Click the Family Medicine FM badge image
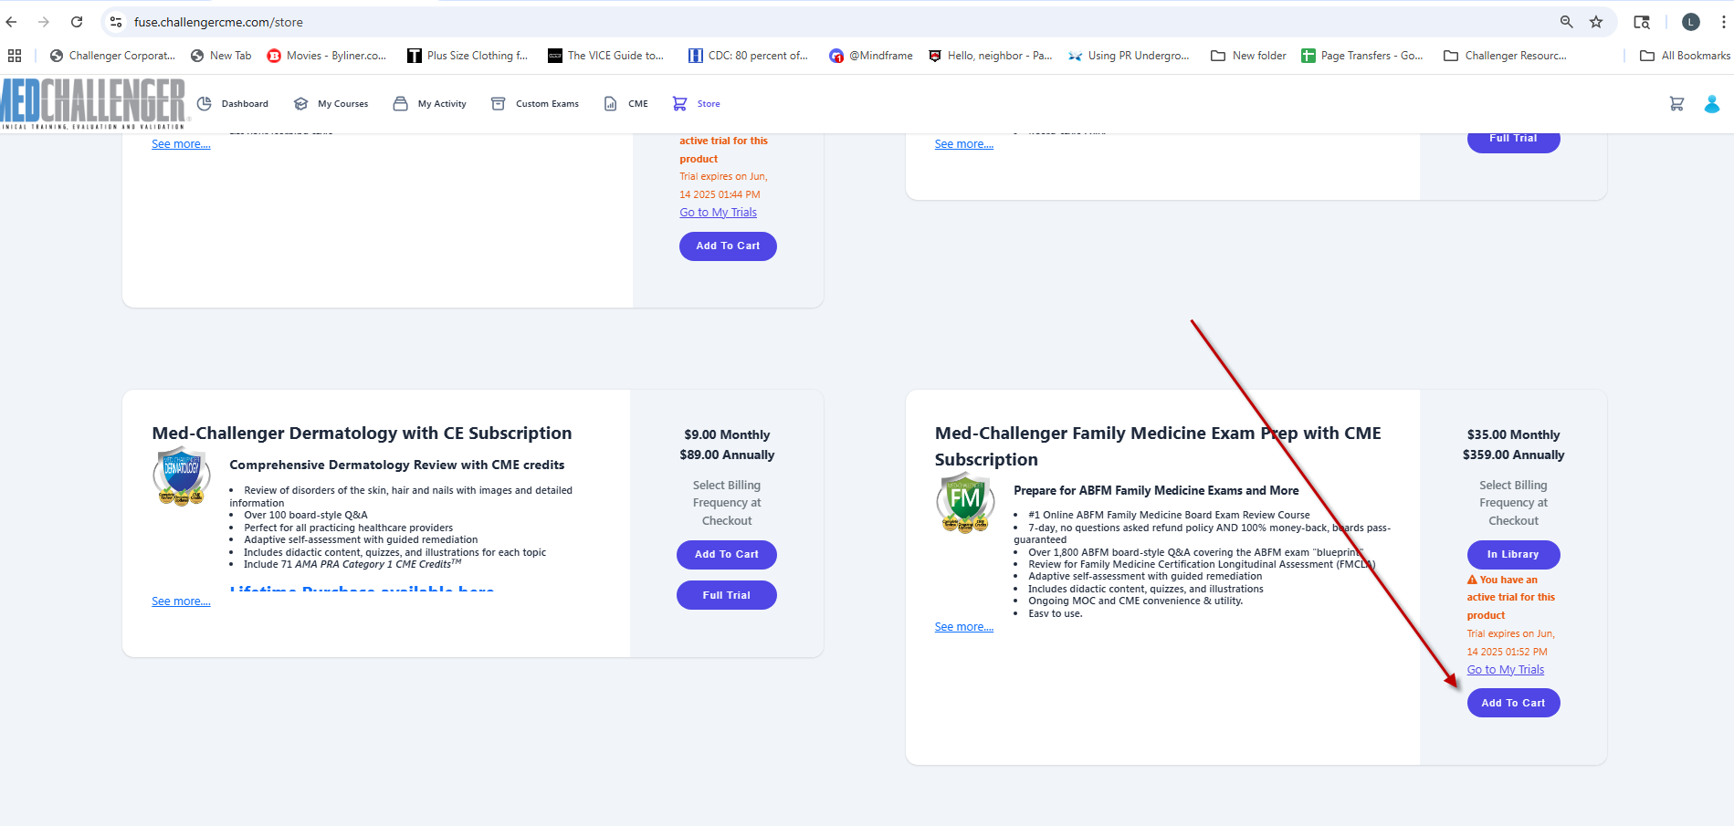Viewport: 1734px width, 826px height. pos(964,502)
